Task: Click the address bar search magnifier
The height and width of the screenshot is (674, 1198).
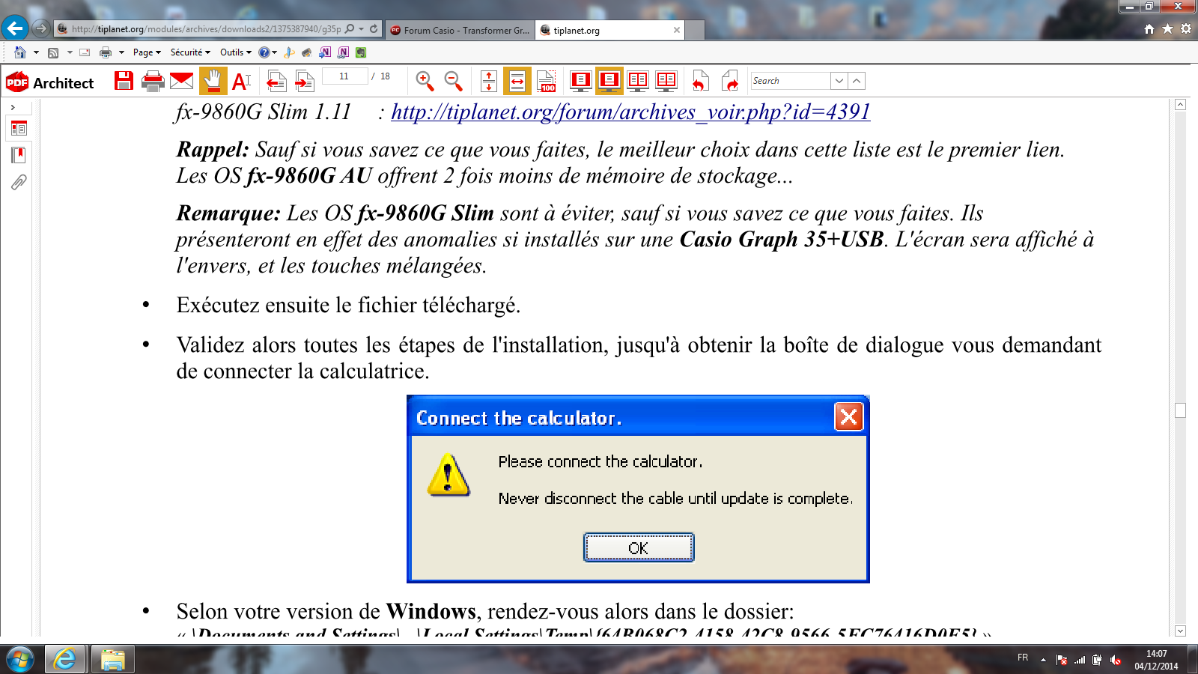Action: tap(350, 29)
